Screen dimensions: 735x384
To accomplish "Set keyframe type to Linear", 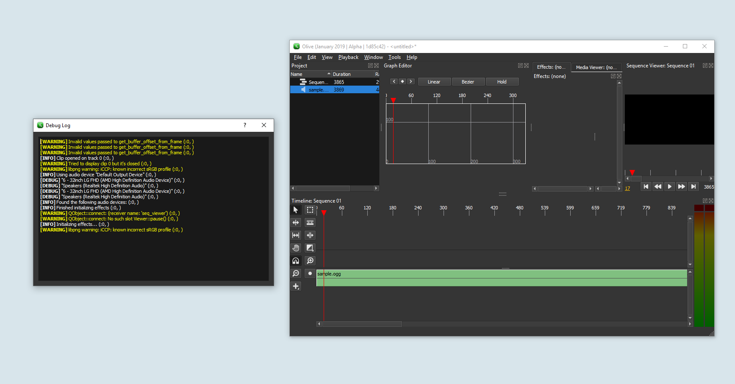I will tap(434, 82).
